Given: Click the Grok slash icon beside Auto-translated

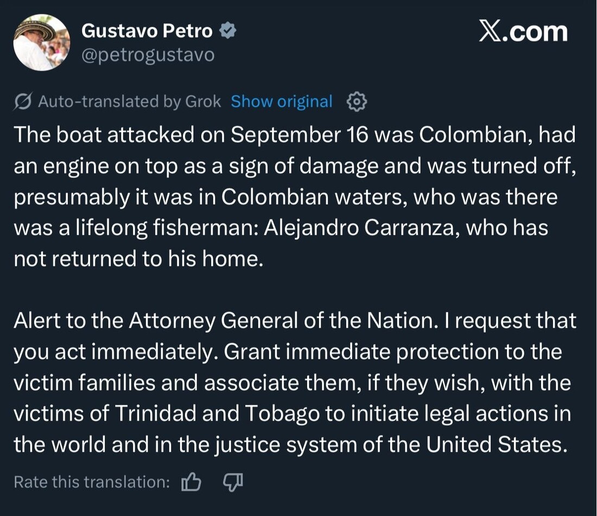Looking at the screenshot, I should (x=23, y=101).
